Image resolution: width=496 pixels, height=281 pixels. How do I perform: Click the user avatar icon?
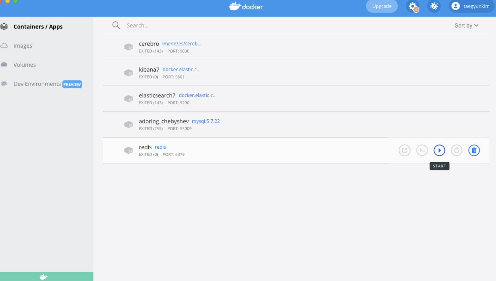(x=456, y=6)
